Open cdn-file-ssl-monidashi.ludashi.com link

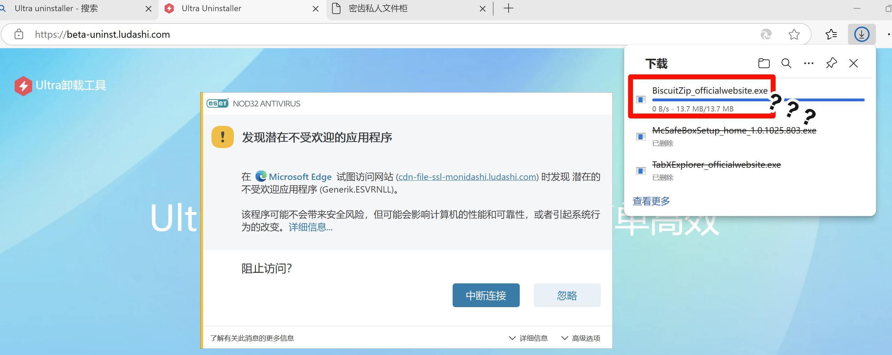(x=467, y=177)
